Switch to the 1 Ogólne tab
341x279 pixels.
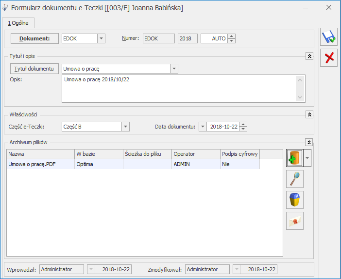(18, 22)
